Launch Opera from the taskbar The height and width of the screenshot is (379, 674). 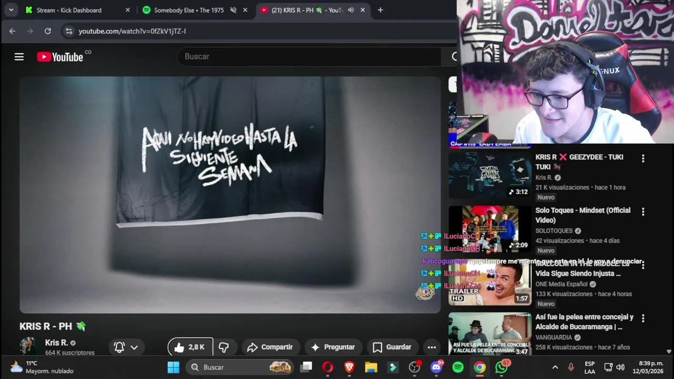[x=328, y=367]
